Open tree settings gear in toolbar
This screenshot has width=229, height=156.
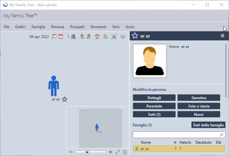[123, 37]
